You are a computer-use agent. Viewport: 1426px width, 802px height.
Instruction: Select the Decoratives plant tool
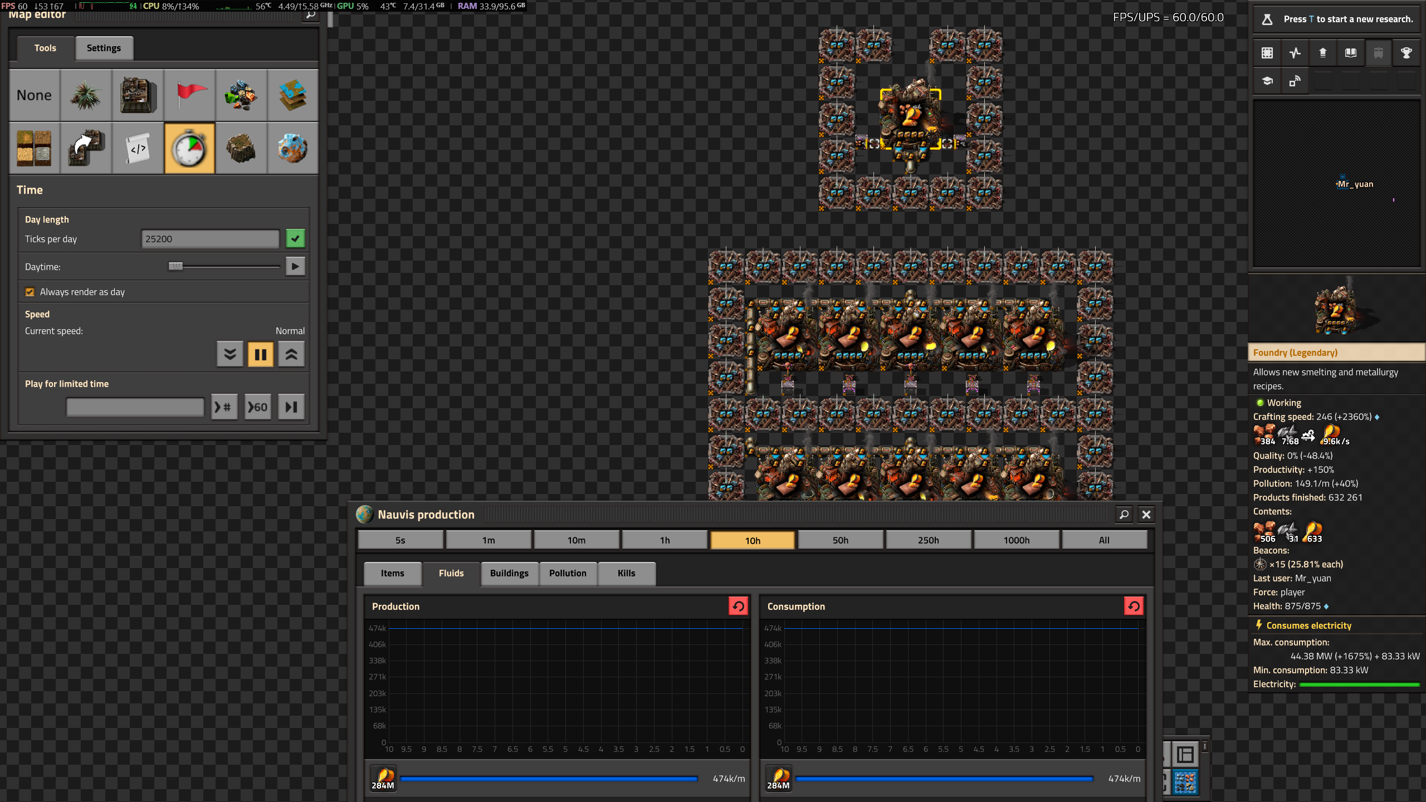[86, 95]
